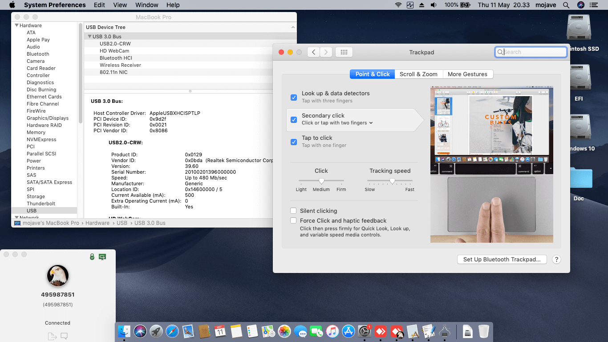
Task: Select Graphics/Displays in Hardware sidebar
Action: [48, 118]
